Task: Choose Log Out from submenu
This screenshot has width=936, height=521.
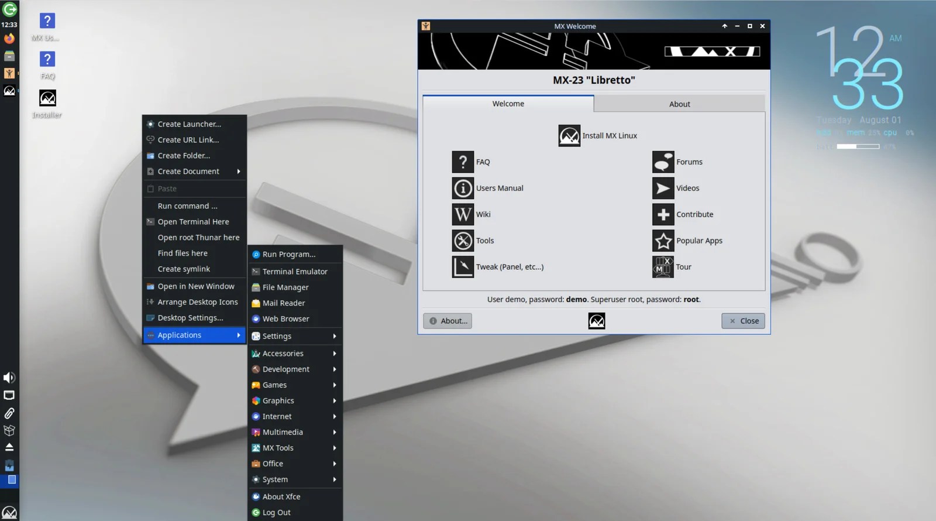Action: tap(295, 513)
